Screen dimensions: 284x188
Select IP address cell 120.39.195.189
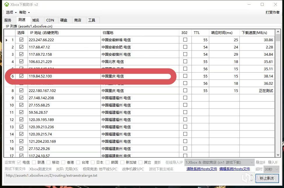pos(64,120)
